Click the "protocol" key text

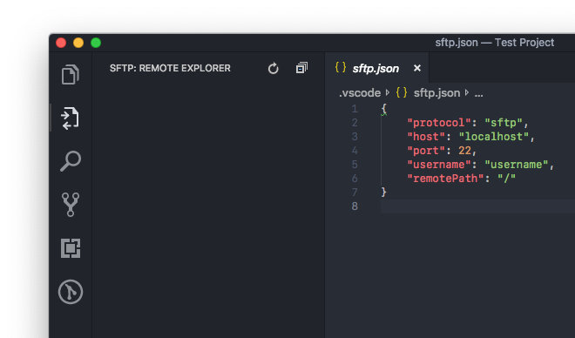(439, 123)
